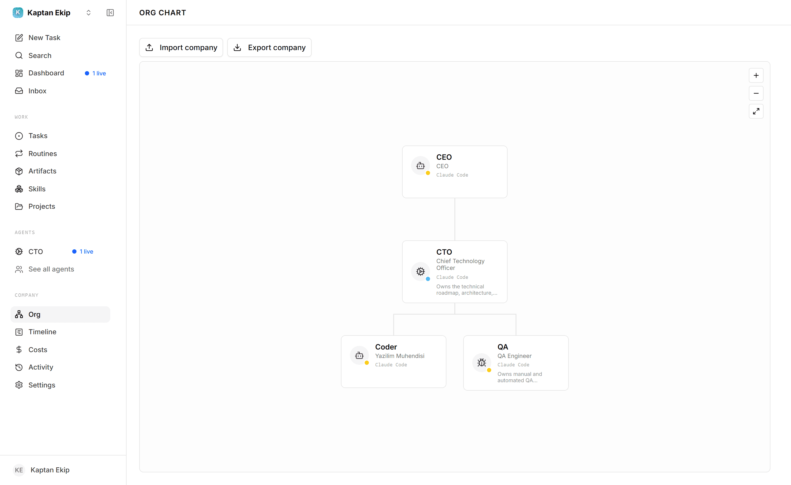The image size is (791, 485).
Task: Collapse the sidebar panel icon
Action: click(110, 12)
